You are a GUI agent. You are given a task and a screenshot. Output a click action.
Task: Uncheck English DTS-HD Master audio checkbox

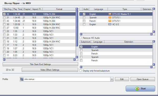pos(84,14)
